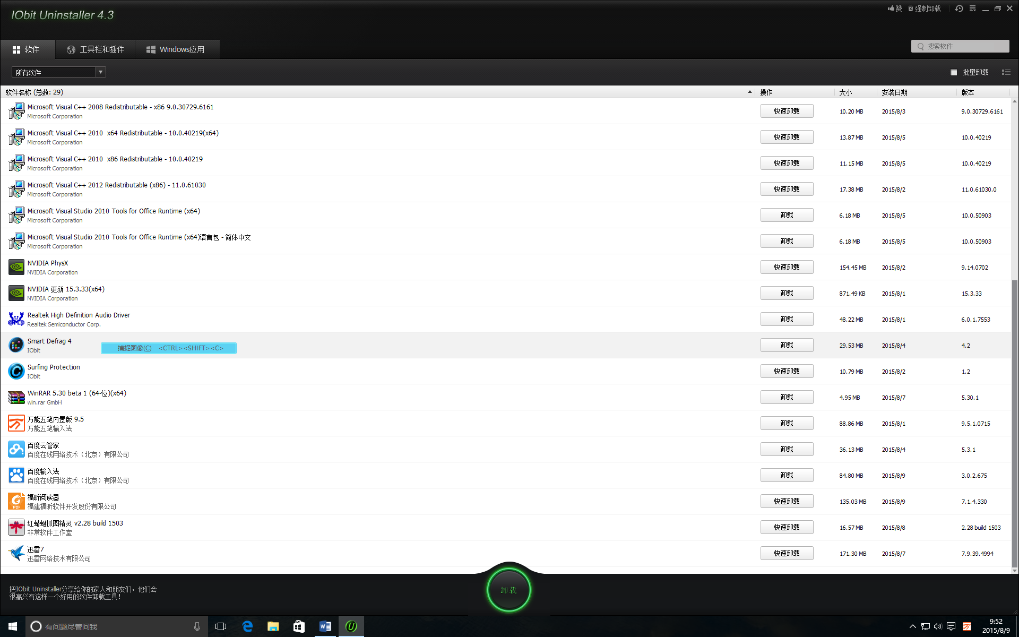Viewport: 1019px width, 637px height.
Task: Select 迅雷7 bird icon
Action: click(x=16, y=553)
